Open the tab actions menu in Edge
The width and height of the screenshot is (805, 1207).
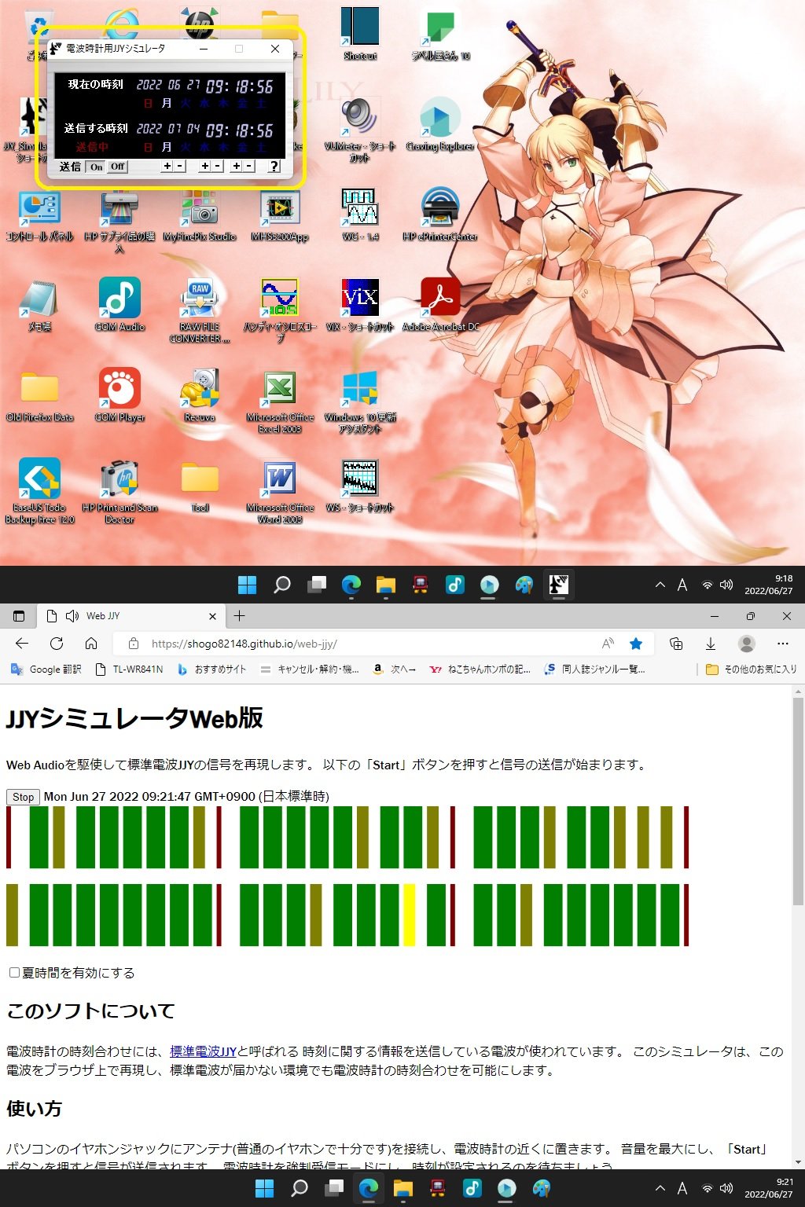[x=19, y=616]
